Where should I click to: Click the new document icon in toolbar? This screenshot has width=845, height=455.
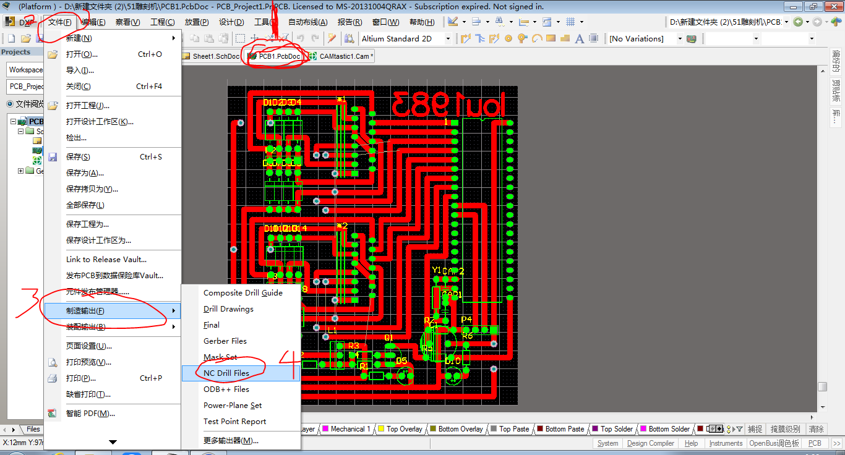[x=11, y=38]
